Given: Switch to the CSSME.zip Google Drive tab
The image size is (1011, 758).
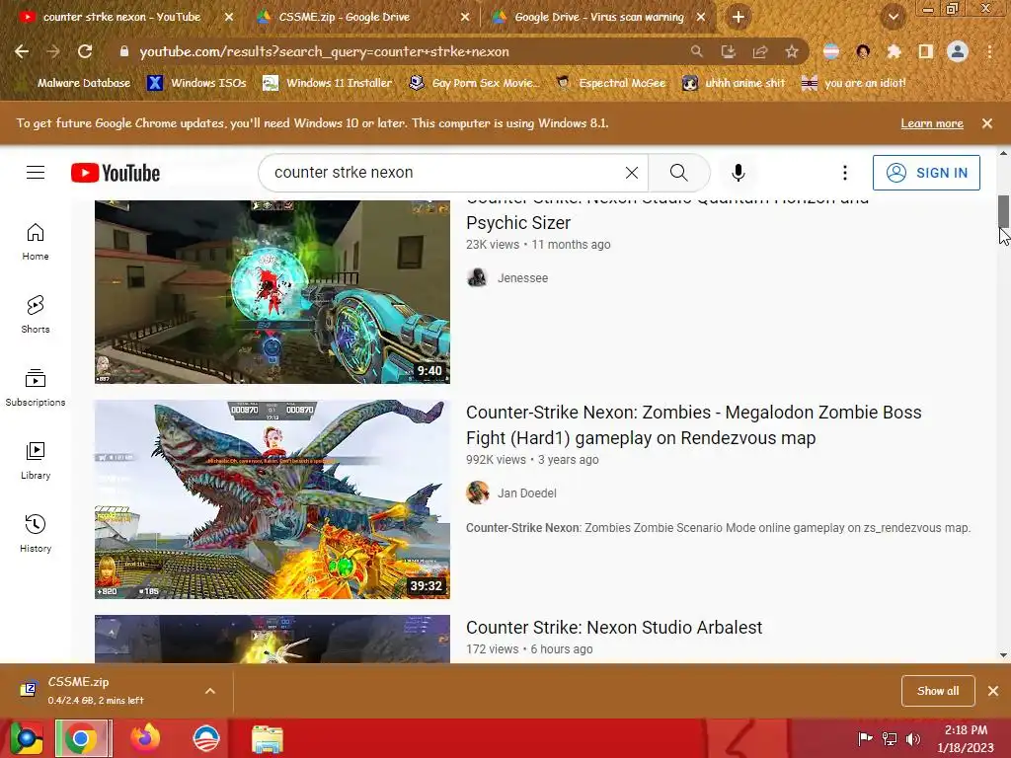Looking at the screenshot, I should pos(345,17).
